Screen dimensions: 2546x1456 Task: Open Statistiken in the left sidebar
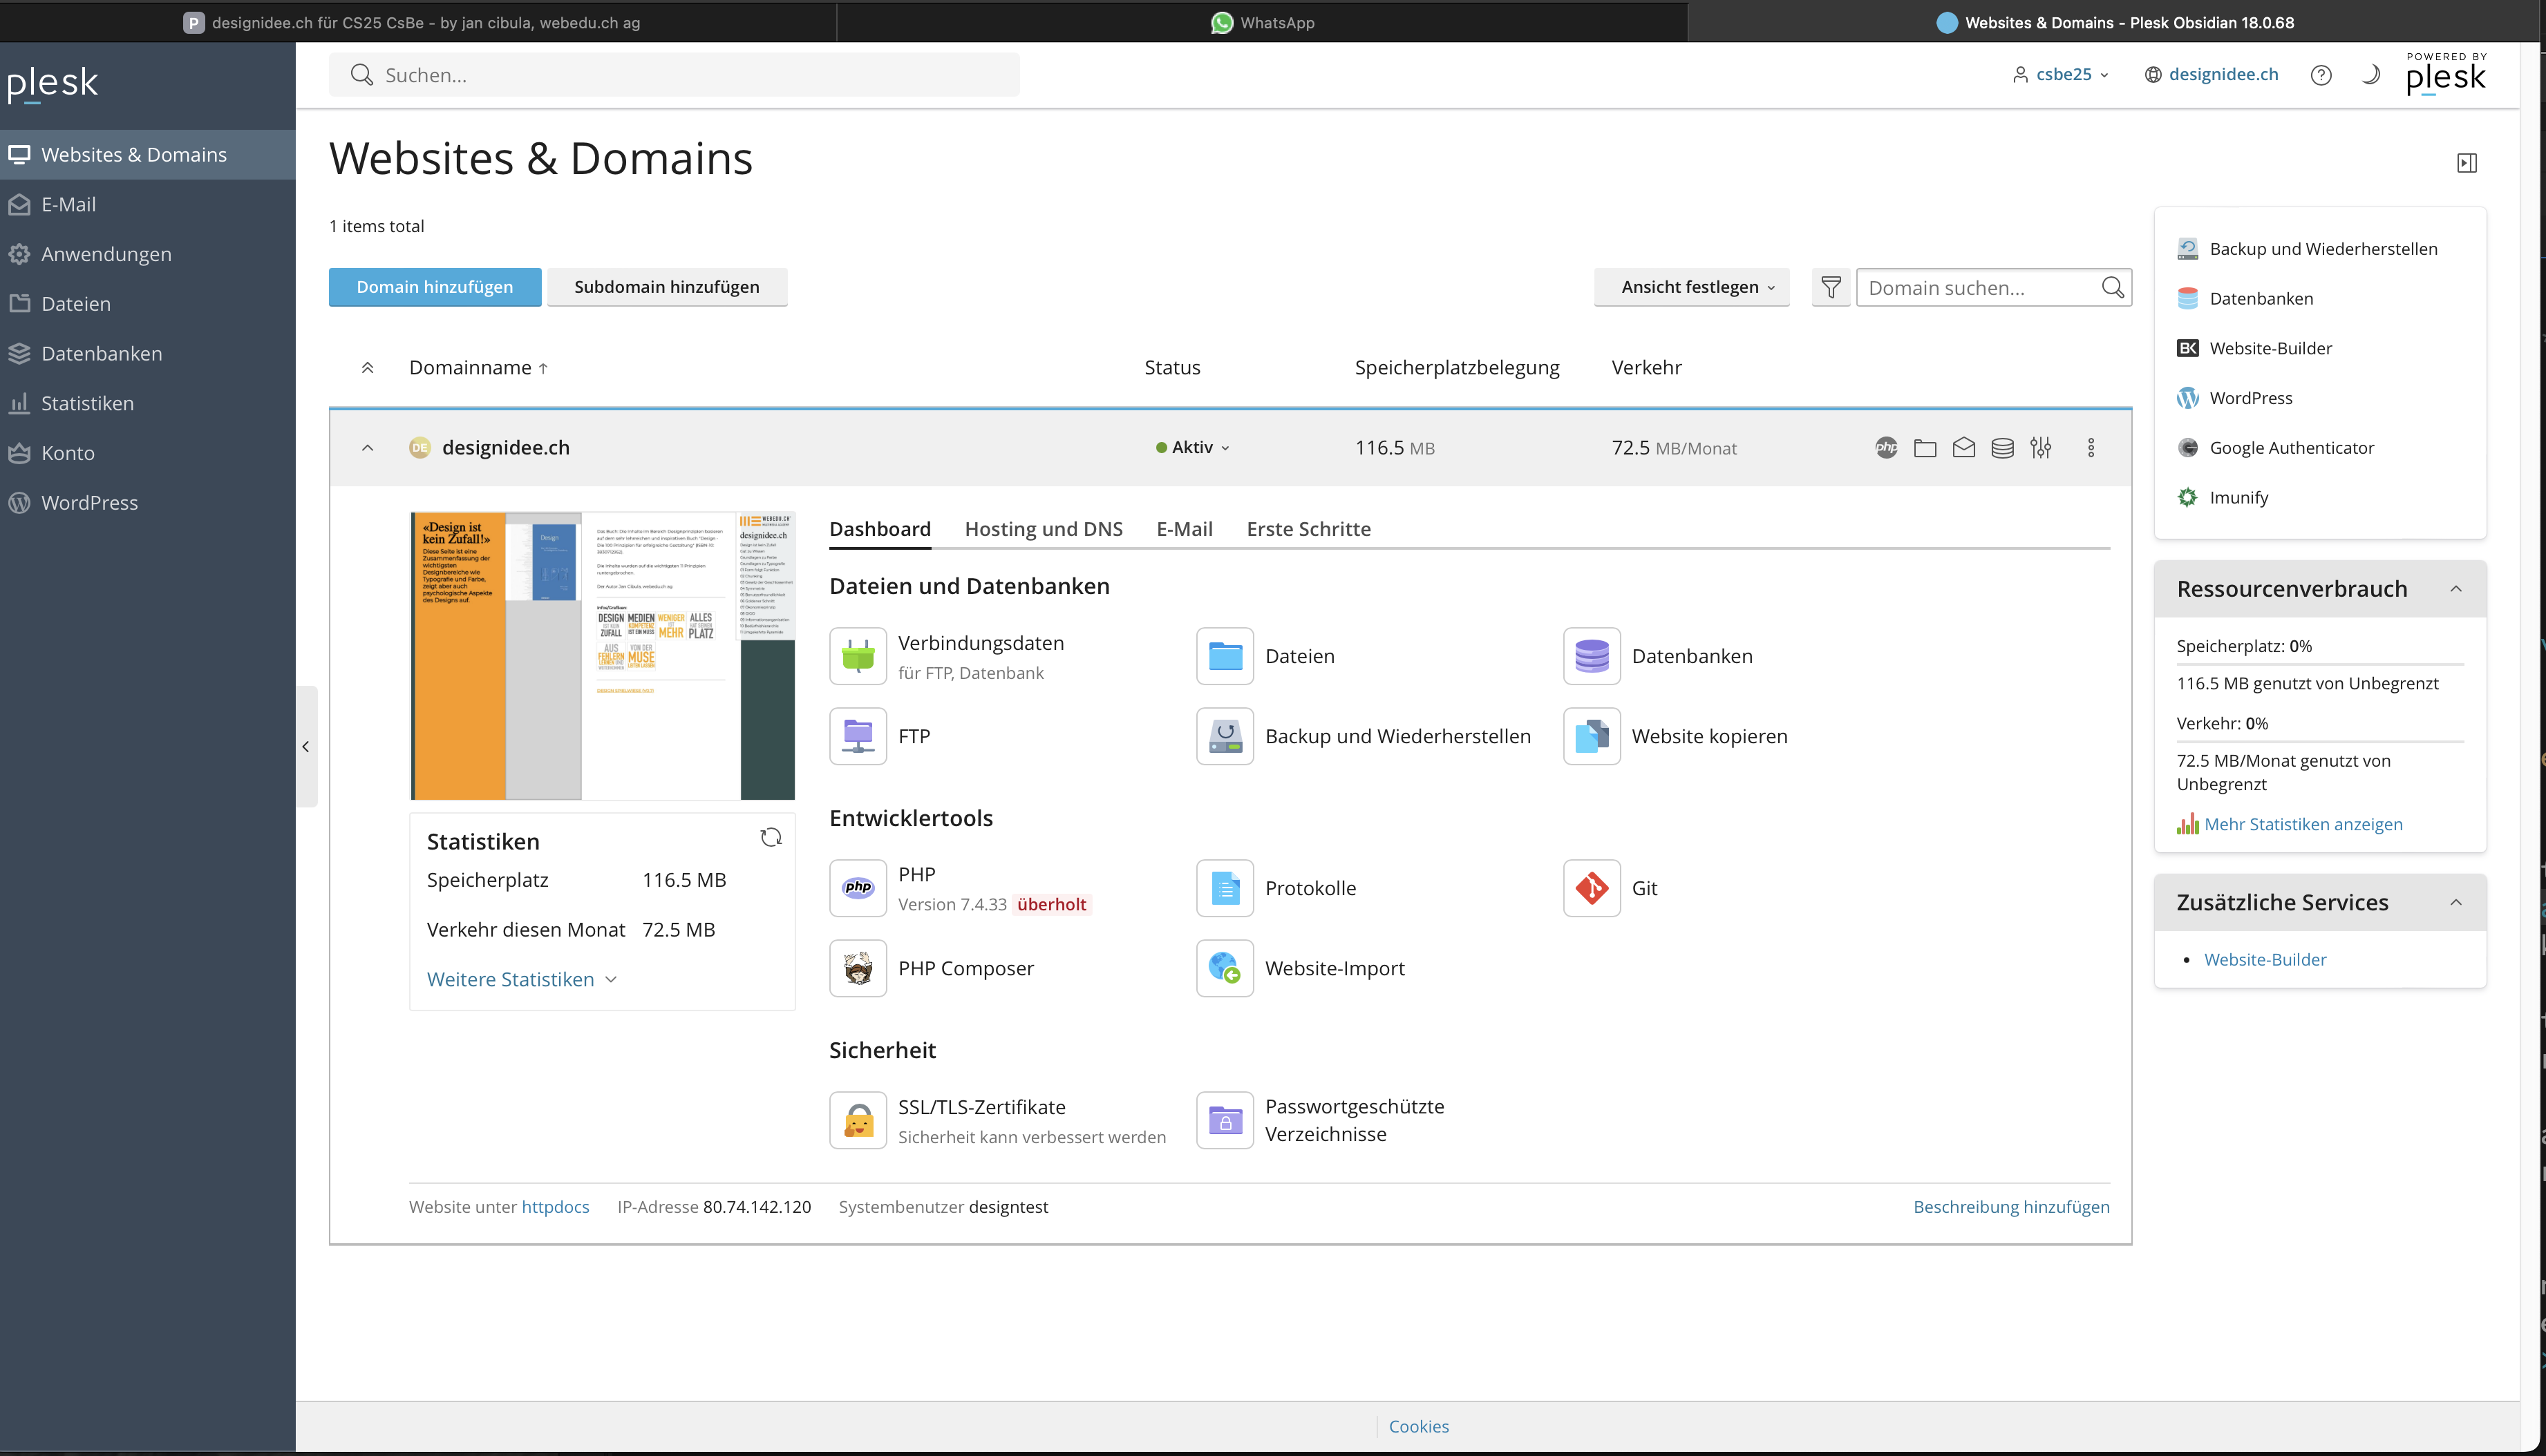87,403
